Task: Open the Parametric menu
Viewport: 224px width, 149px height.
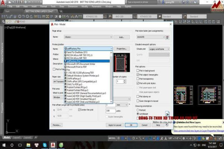Action: click(x=97, y=7)
